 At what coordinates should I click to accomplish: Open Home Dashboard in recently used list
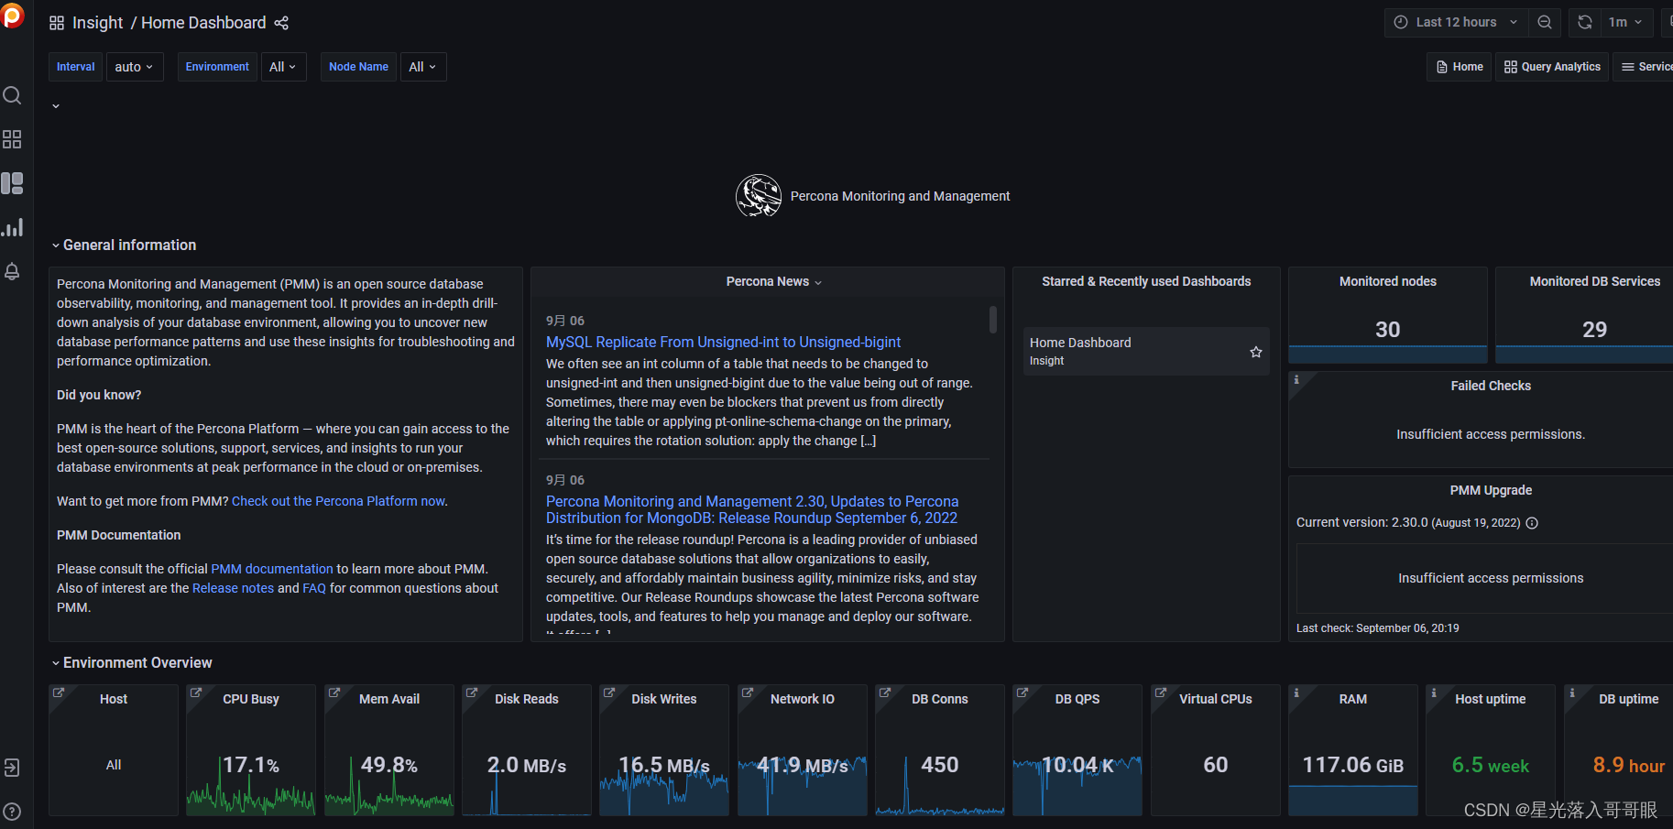1080,343
